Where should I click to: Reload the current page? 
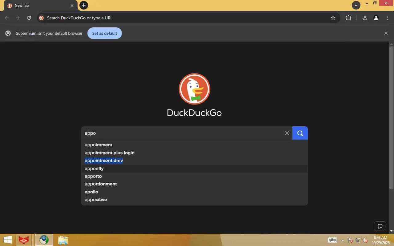(x=29, y=18)
